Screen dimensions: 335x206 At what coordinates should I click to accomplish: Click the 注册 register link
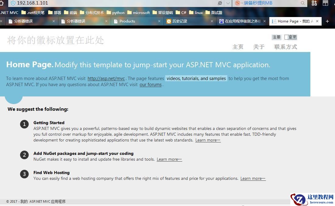[x=277, y=37]
